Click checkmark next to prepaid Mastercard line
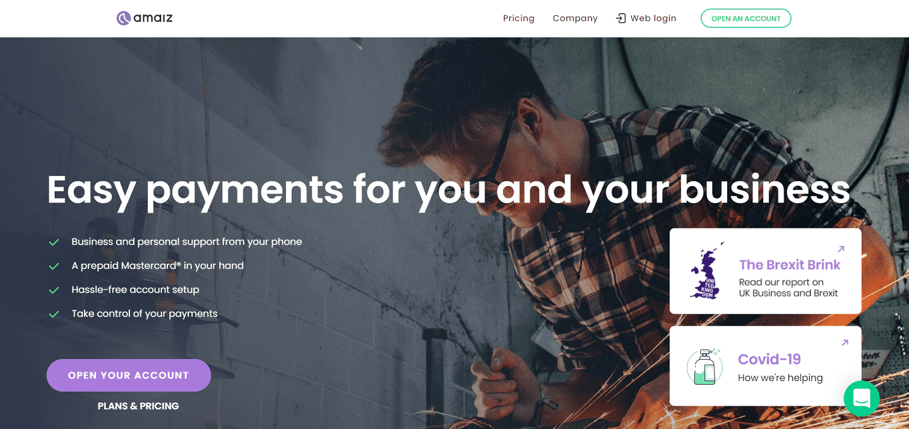 pyautogui.click(x=54, y=266)
